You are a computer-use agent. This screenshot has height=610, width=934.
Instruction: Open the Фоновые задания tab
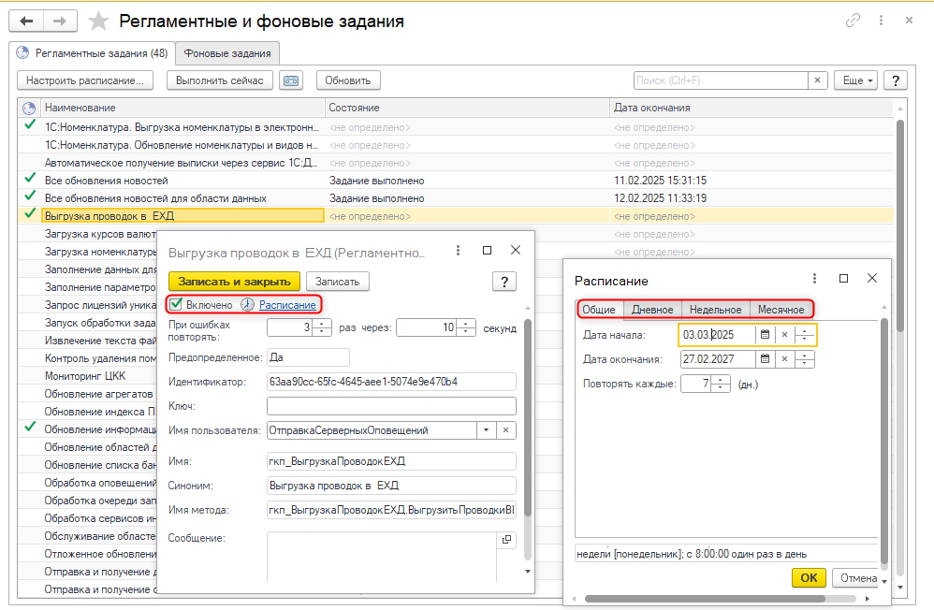click(228, 53)
